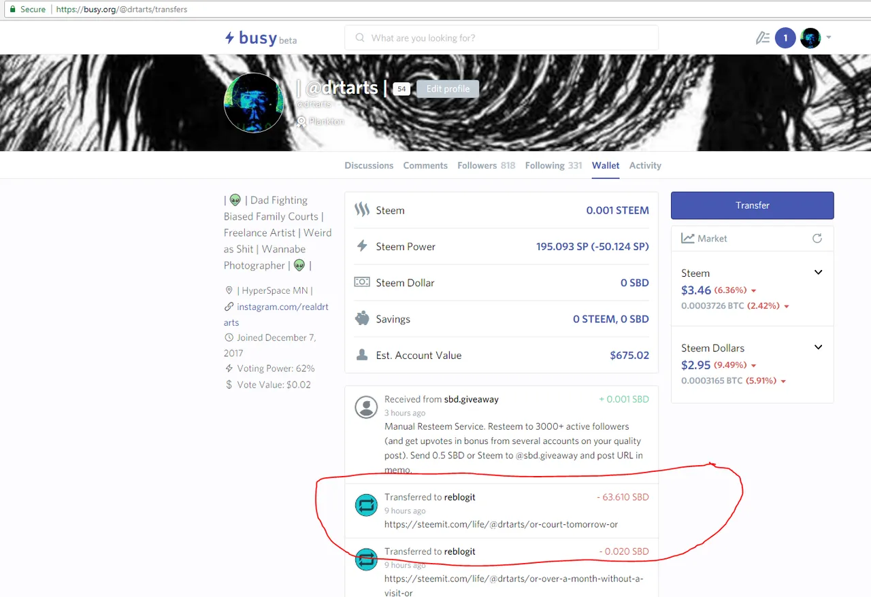Expand the Steem Dollars market chevron
This screenshot has height=597, width=871.
pos(819,347)
